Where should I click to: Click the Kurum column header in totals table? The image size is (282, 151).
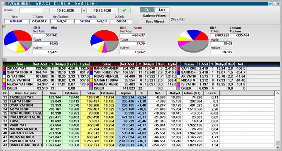[x=189, y=64]
